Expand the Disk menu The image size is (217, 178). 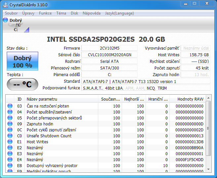[x=74, y=13]
